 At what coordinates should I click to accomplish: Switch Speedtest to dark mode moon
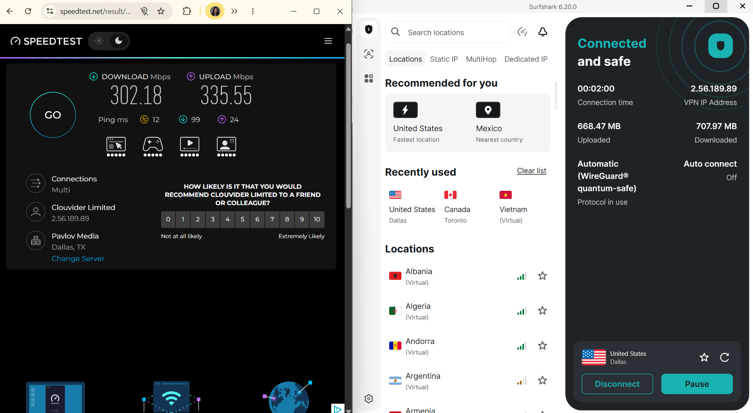click(x=119, y=41)
